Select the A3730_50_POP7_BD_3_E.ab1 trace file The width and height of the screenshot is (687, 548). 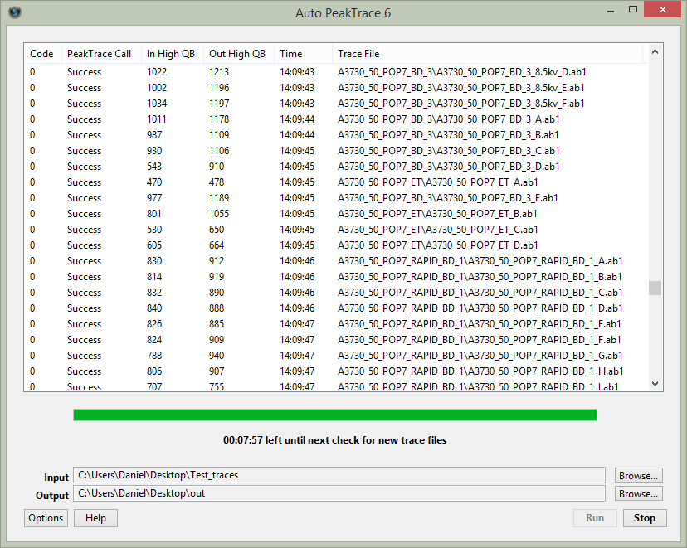point(448,198)
